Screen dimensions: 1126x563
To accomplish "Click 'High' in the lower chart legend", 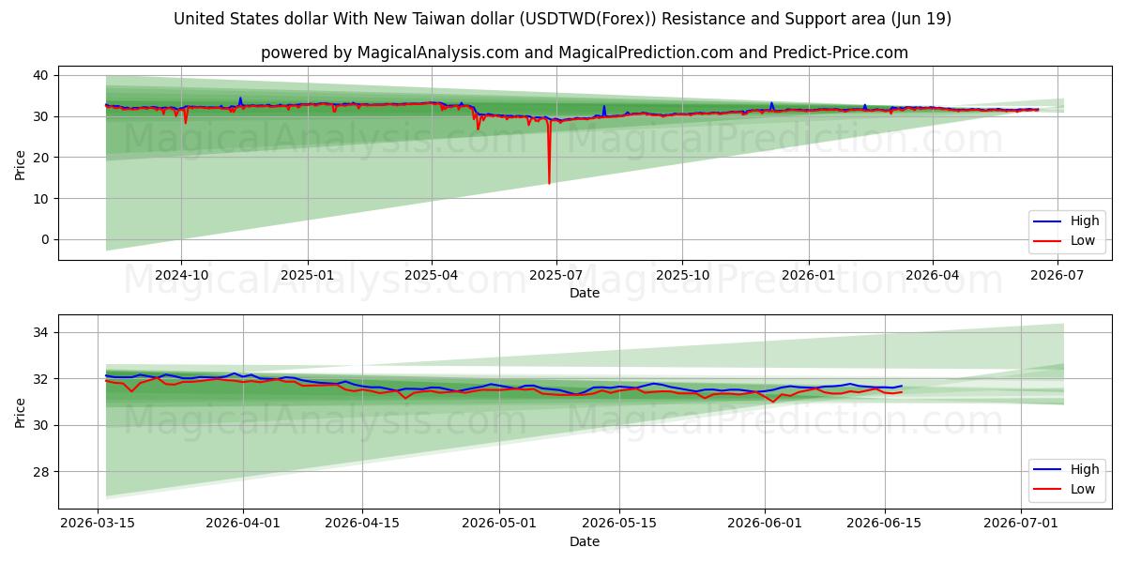I will click(1085, 469).
